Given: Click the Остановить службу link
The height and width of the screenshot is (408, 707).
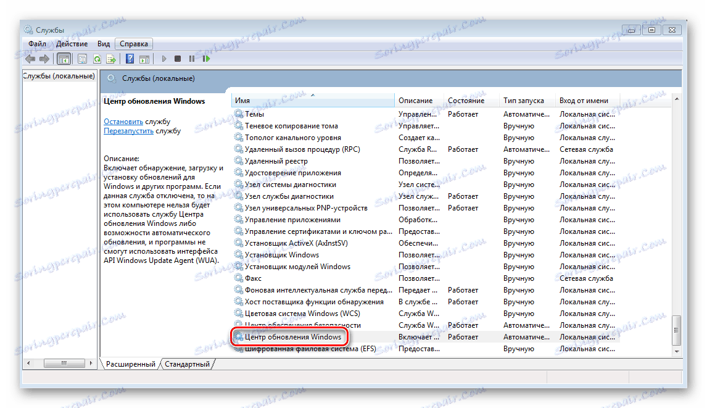Looking at the screenshot, I should (x=123, y=121).
